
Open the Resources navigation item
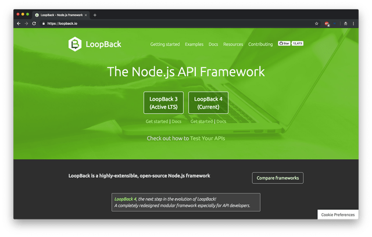coord(233,44)
